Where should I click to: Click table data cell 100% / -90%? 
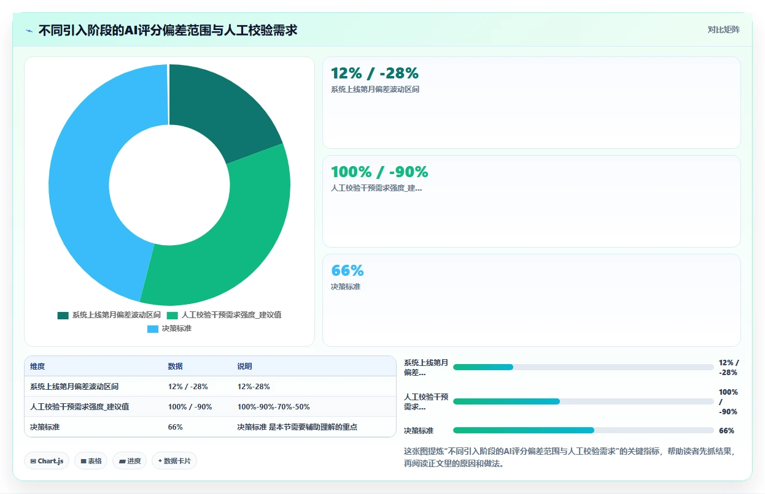[x=190, y=407]
